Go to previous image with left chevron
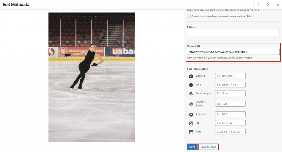282x152 pixels. pyautogui.click(x=258, y=4)
